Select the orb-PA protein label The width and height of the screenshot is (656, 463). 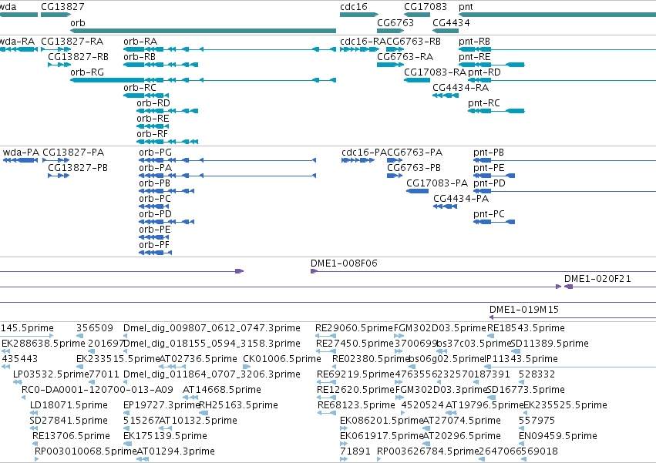coord(155,168)
